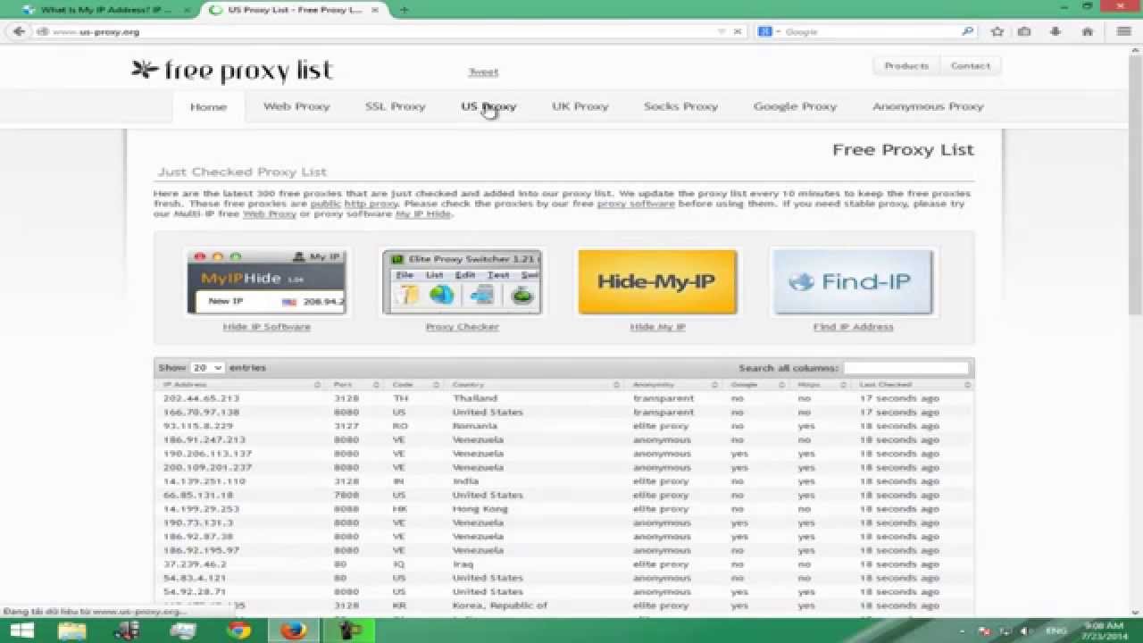This screenshot has height=643, width=1143.
Task: Open Google Chrome from the taskbar
Action: (x=238, y=630)
